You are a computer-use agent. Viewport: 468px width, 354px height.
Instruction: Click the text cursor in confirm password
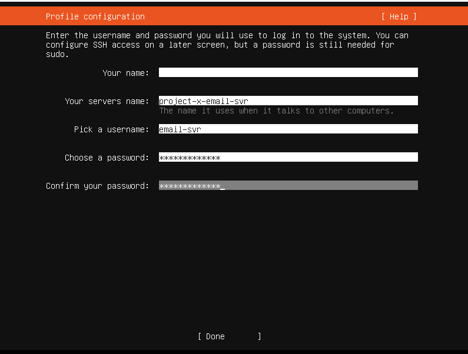(x=223, y=186)
